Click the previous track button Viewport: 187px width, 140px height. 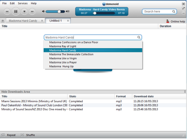tap(7, 11)
